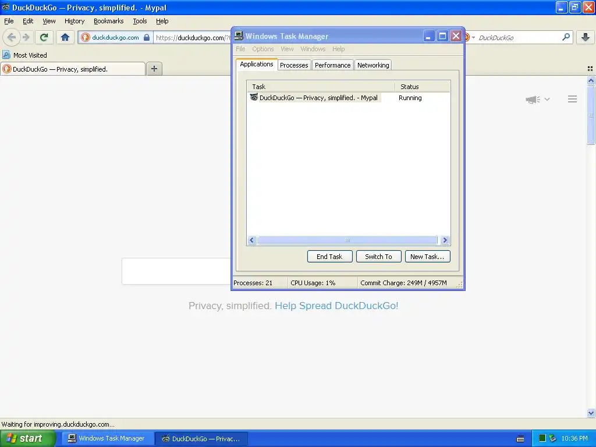Click the on-screen keyboard tray icon
The image size is (596, 447).
pyautogui.click(x=520, y=439)
